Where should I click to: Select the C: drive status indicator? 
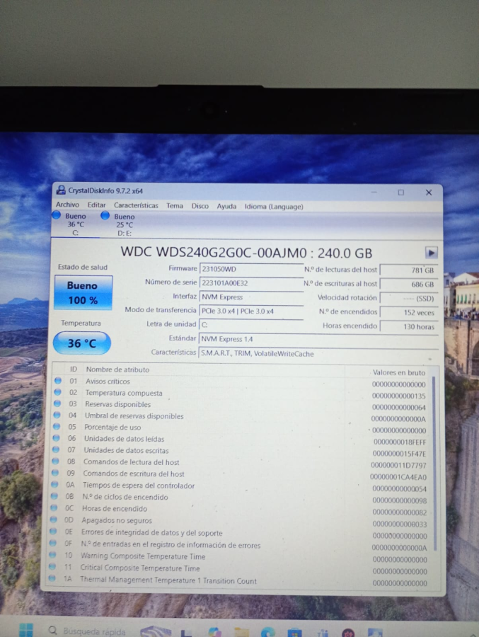(75, 224)
